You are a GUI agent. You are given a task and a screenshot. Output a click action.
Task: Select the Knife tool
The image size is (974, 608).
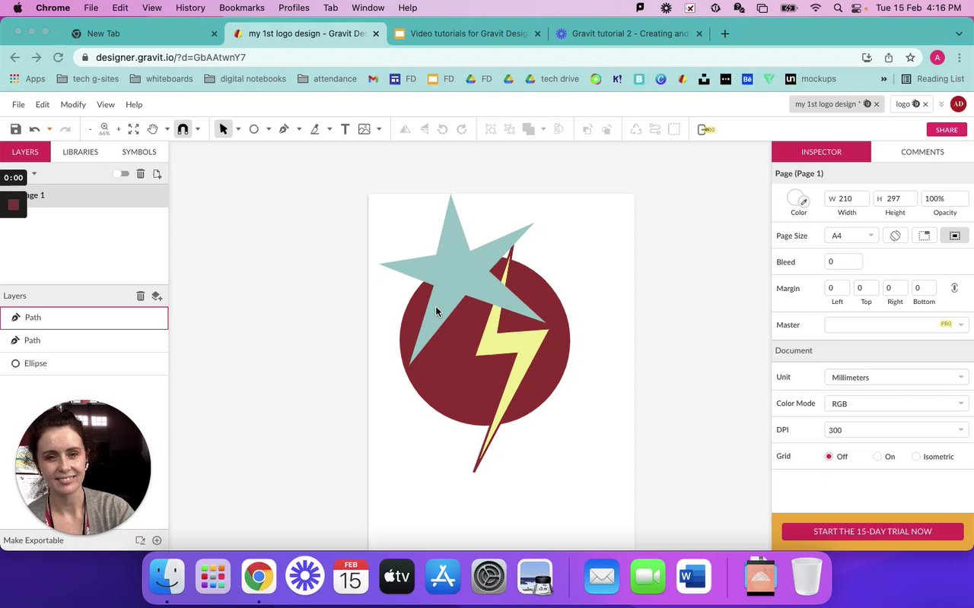(314, 129)
